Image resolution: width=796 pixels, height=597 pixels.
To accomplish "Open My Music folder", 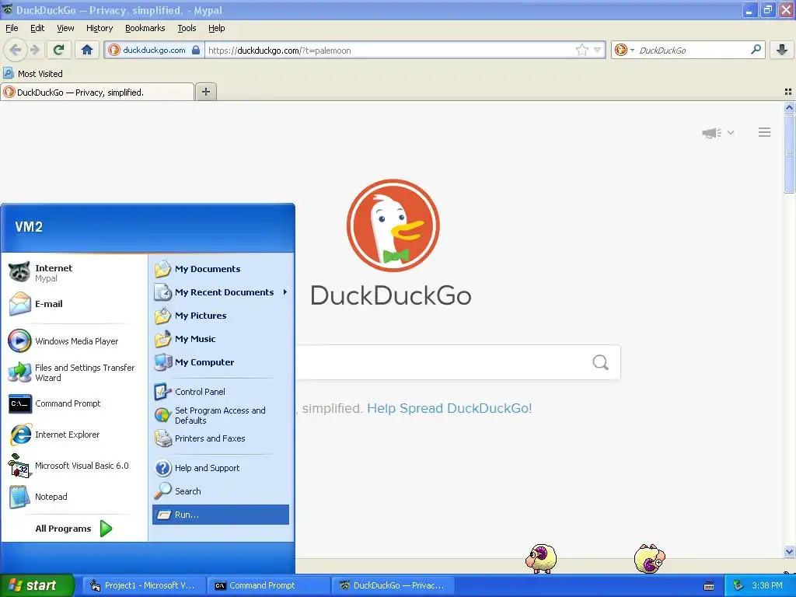I will [x=221, y=339].
